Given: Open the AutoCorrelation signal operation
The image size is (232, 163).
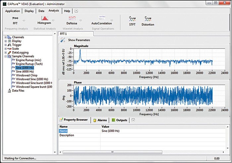Looking at the screenshot, I should (101, 18).
